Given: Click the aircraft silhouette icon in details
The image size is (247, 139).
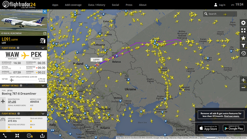Looking at the screenshot, I should click(3, 101).
